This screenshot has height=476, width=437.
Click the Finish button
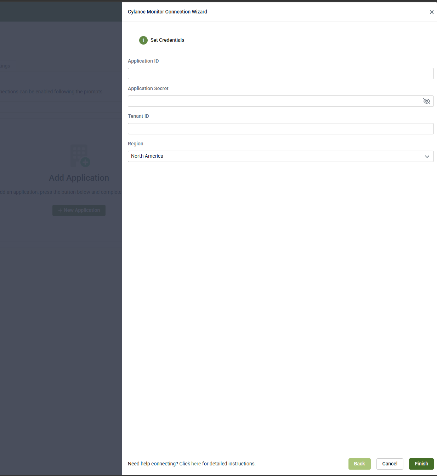click(x=421, y=464)
